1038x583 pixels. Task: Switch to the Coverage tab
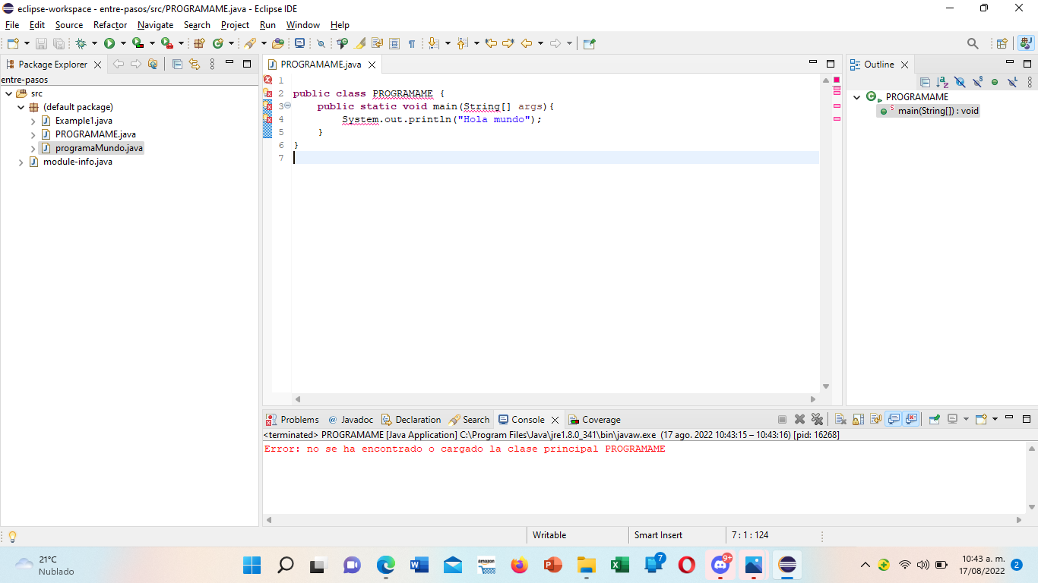click(x=594, y=419)
